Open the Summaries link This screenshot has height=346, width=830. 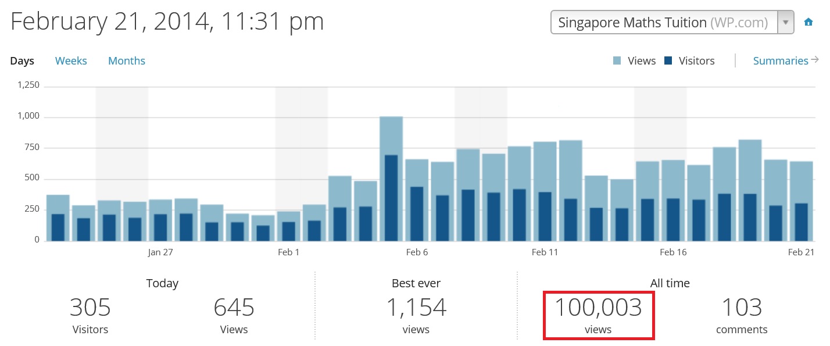click(x=780, y=61)
